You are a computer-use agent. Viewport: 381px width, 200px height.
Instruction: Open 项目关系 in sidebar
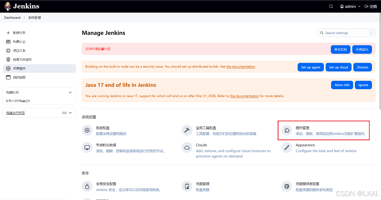pyautogui.click(x=40, y=51)
